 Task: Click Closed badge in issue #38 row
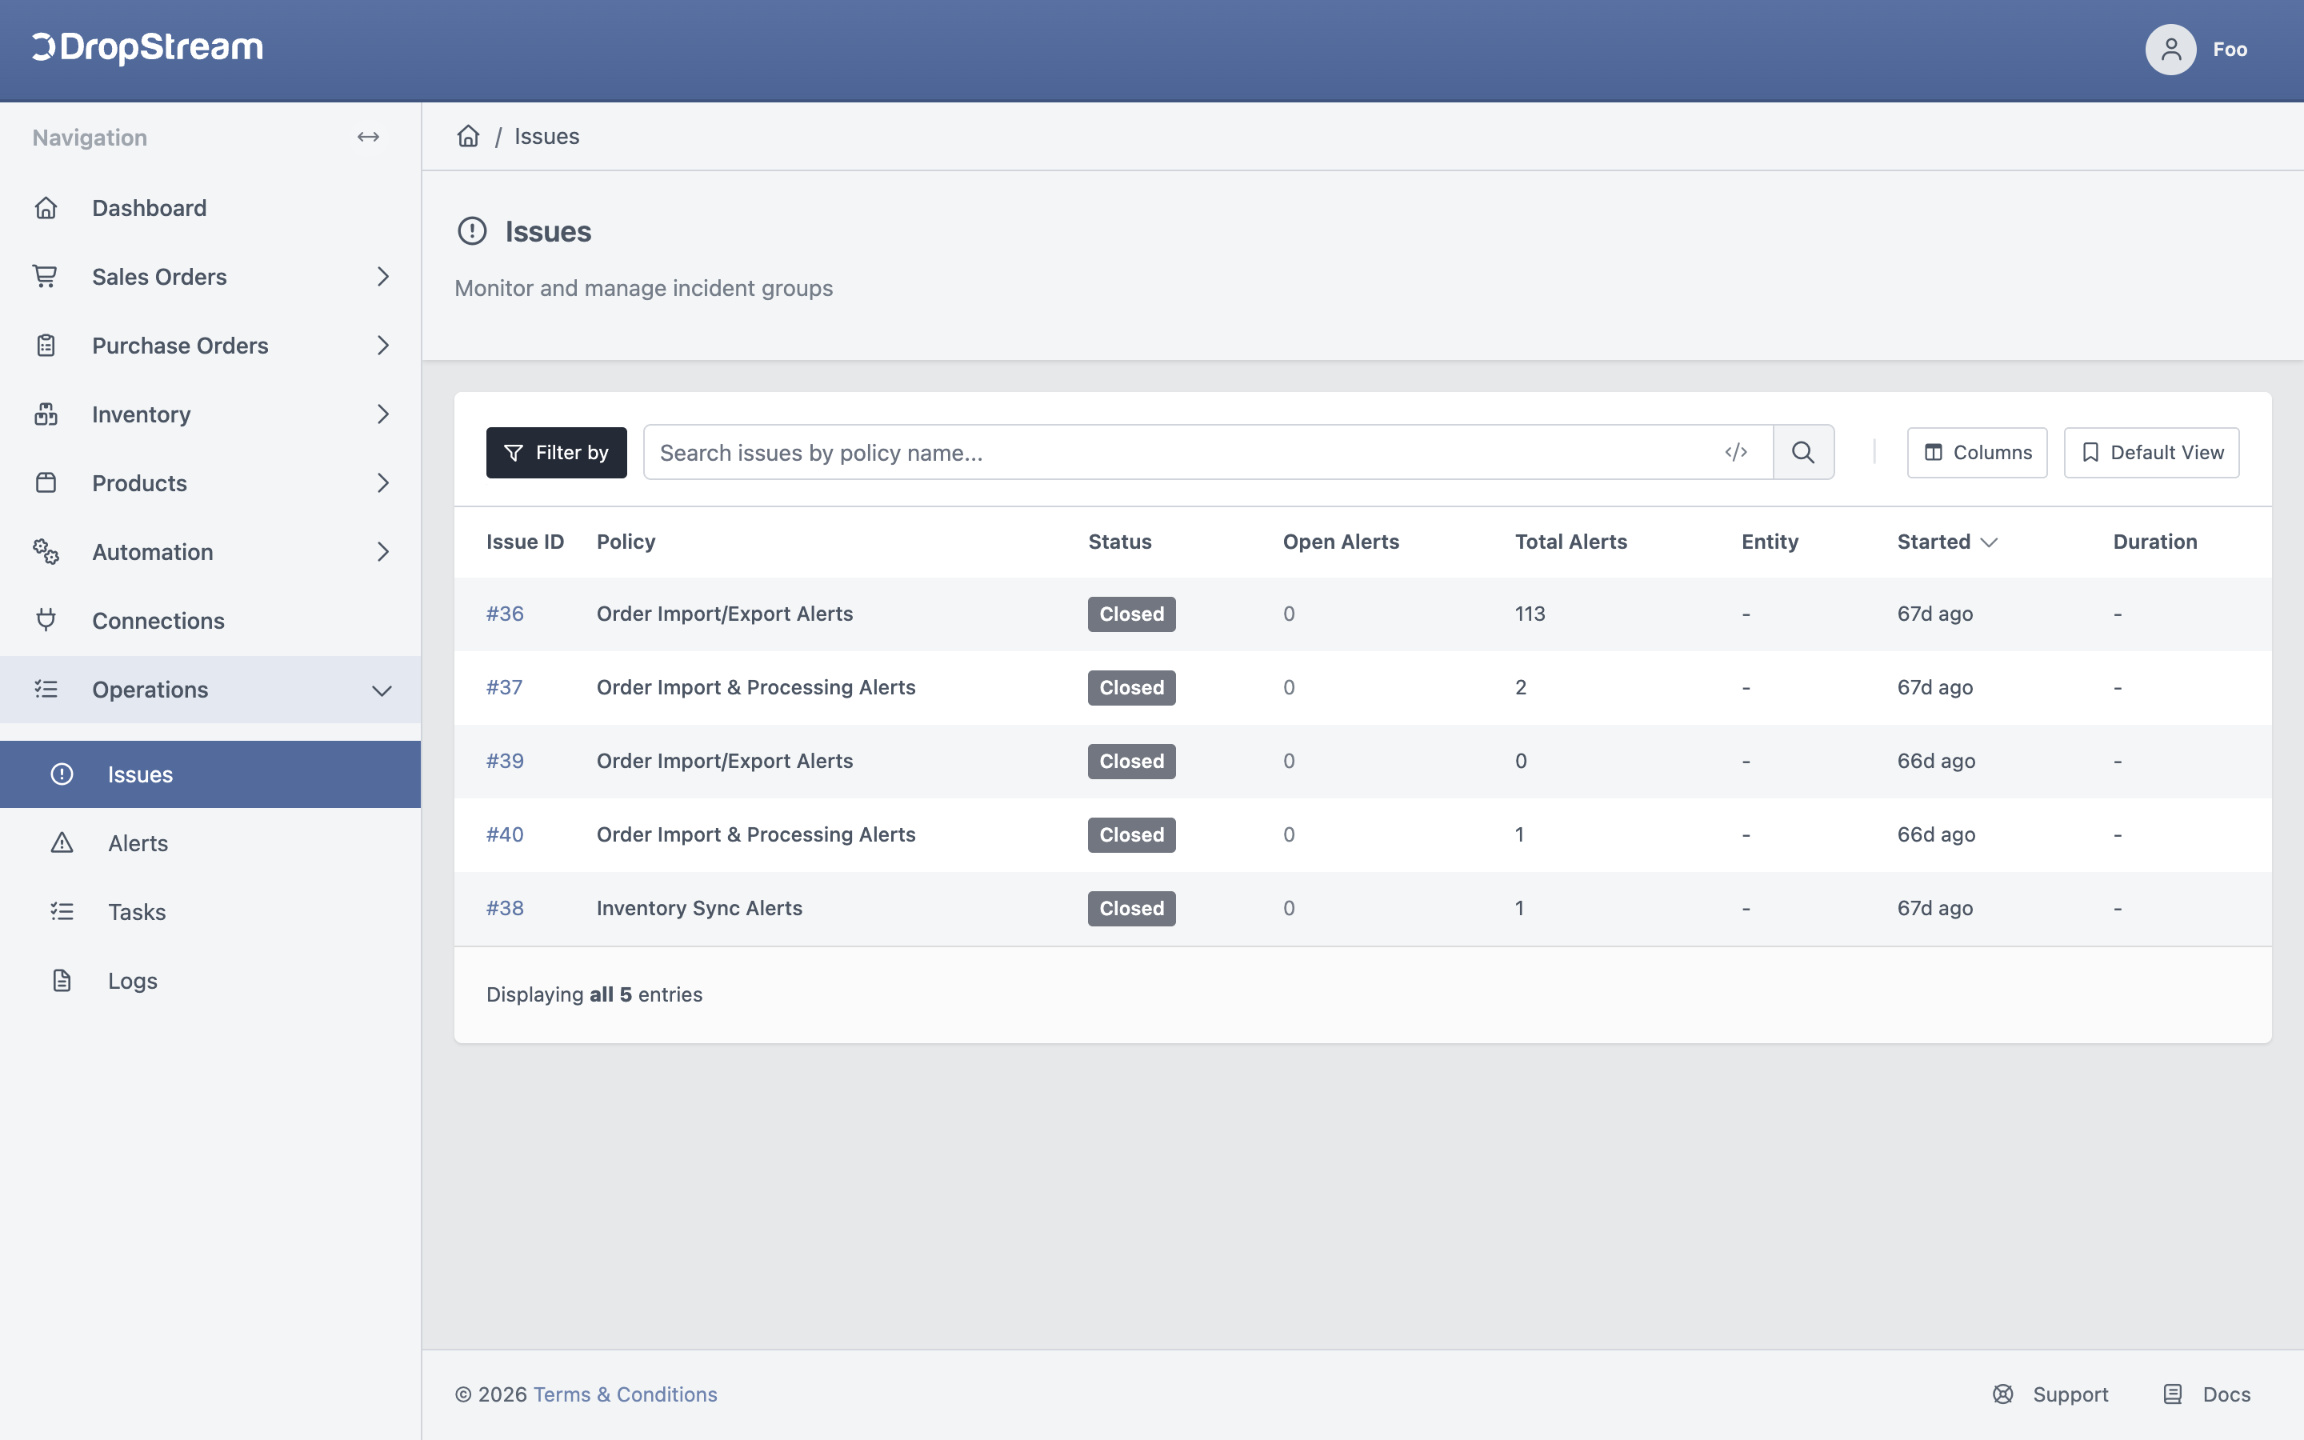point(1131,909)
